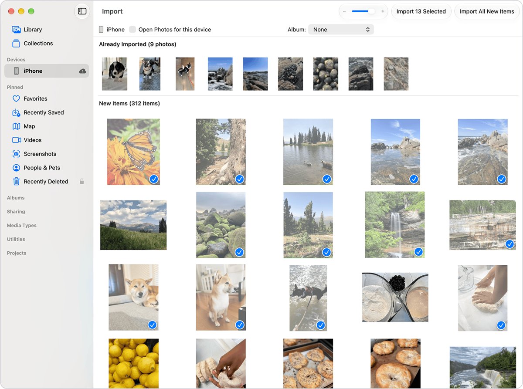523x389 pixels.
Task: Go to Videos in the sidebar
Action: pyautogui.click(x=47, y=140)
